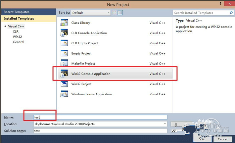235x143 pixels.
Task: Click Visual C++ label in Makefile Project row
Action: pyautogui.click(x=157, y=63)
